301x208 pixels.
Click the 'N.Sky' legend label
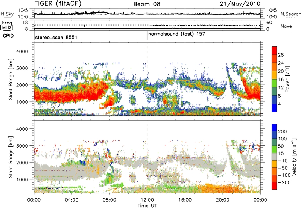7,14
